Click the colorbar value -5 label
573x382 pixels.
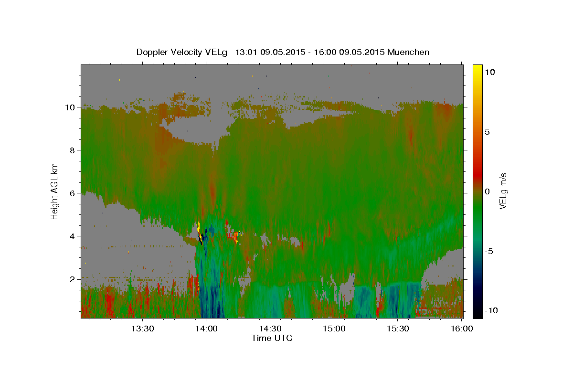(489, 251)
